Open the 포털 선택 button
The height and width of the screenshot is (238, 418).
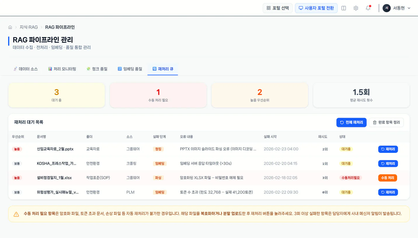278,8
